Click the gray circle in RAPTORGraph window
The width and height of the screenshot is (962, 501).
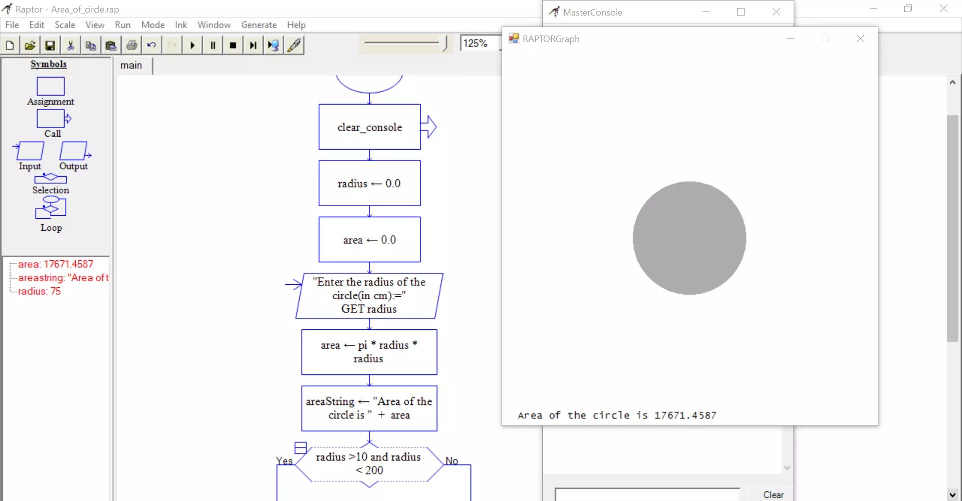coord(689,238)
